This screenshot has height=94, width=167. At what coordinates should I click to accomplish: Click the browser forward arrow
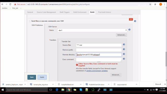tap(6, 4)
